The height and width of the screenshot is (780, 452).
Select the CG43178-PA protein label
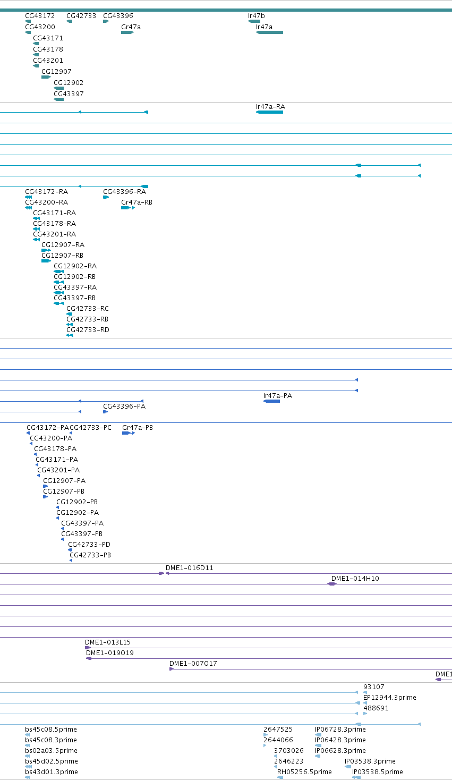pos(55,449)
